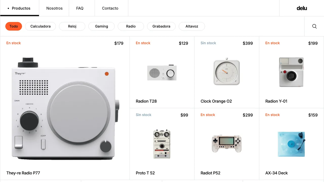Apply the Altavoz filter
The height and width of the screenshot is (182, 324).
point(192,26)
